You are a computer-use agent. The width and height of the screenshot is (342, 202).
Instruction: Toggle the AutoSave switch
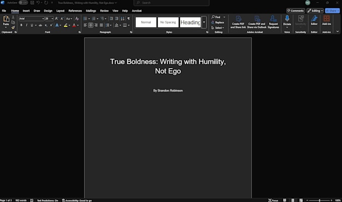point(23,3)
